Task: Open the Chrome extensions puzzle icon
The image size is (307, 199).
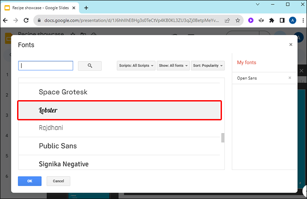Action: 272,20
